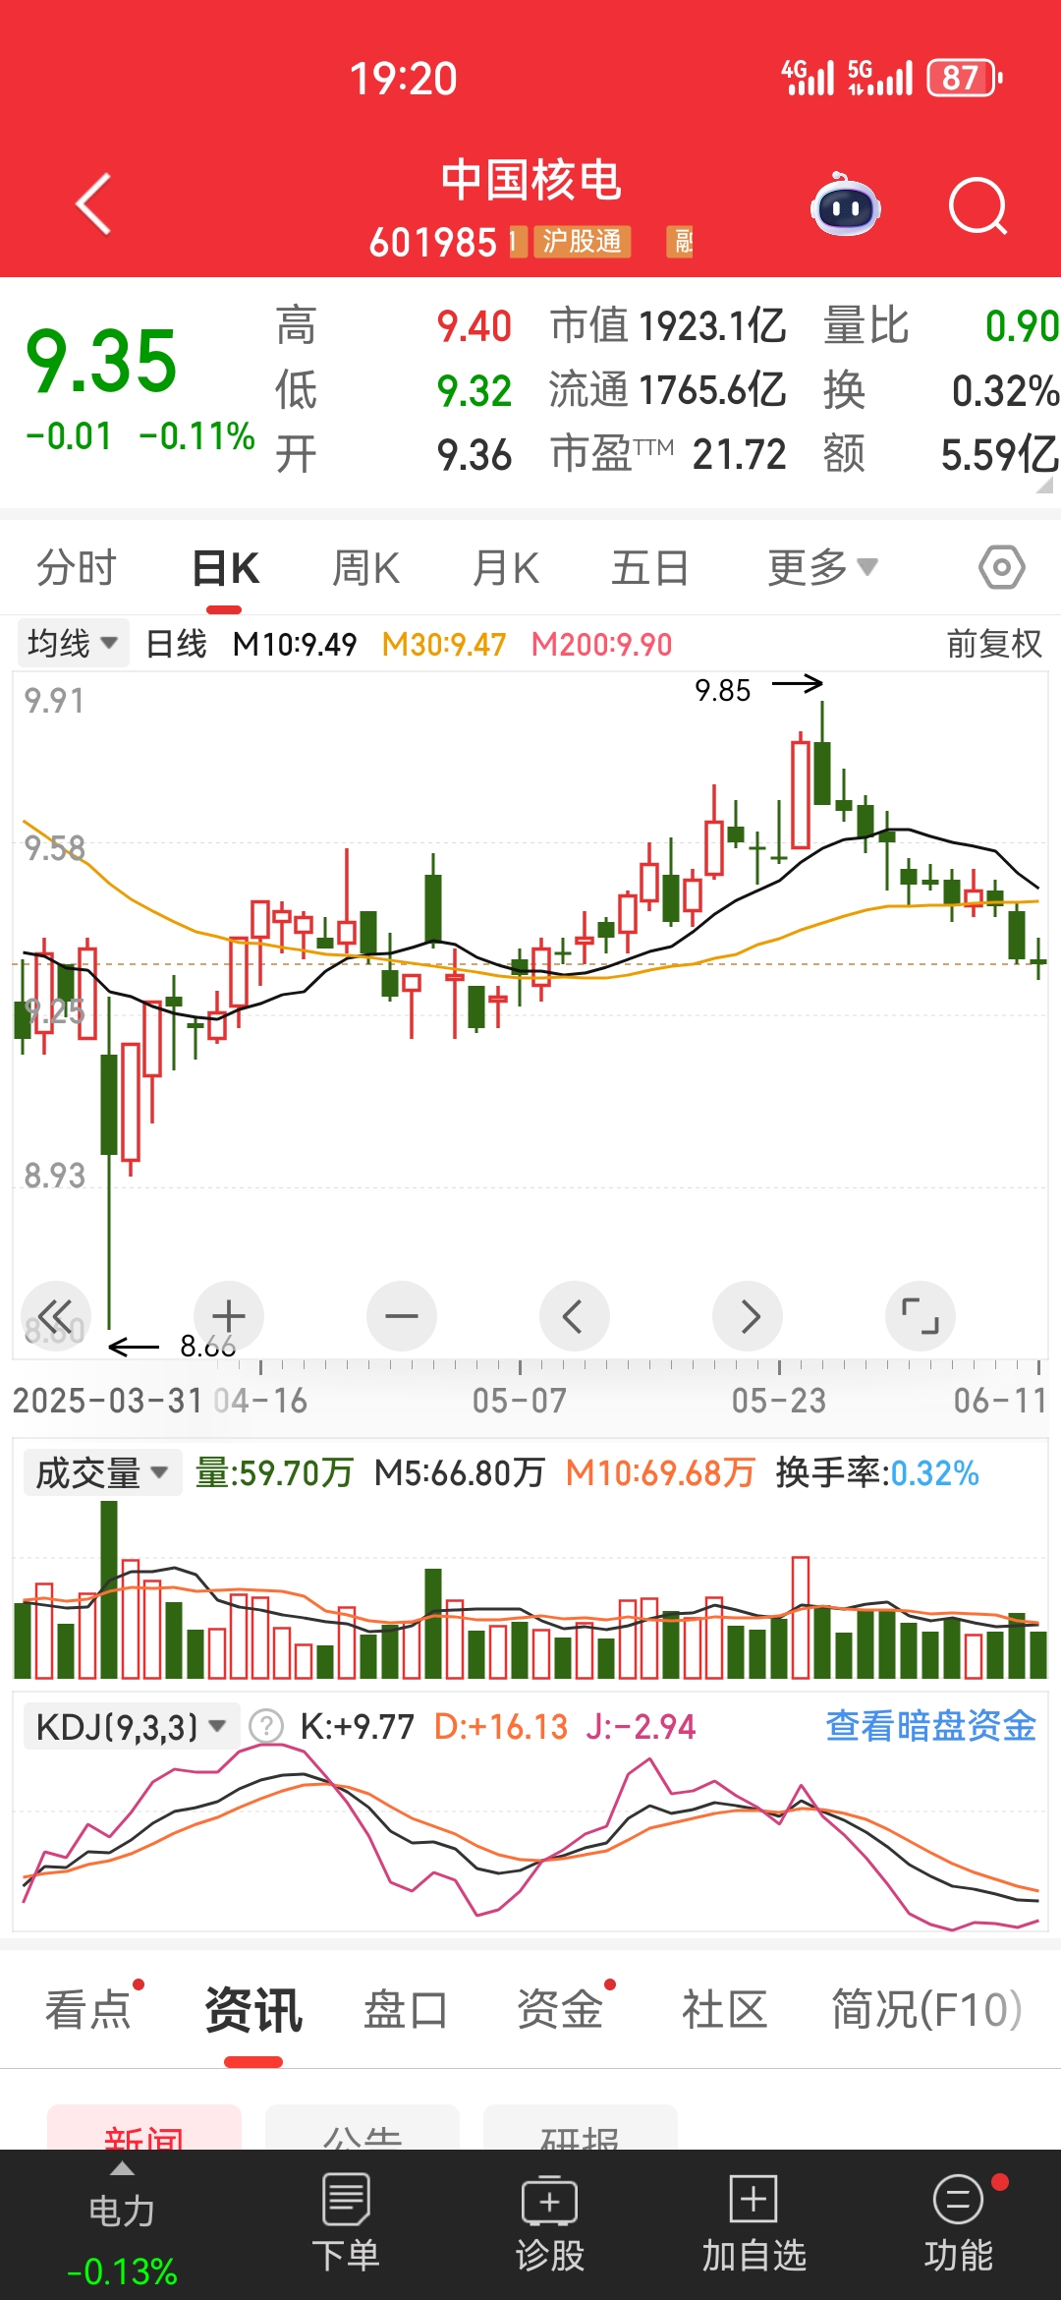Move chart left with left chevron

coord(575,1316)
